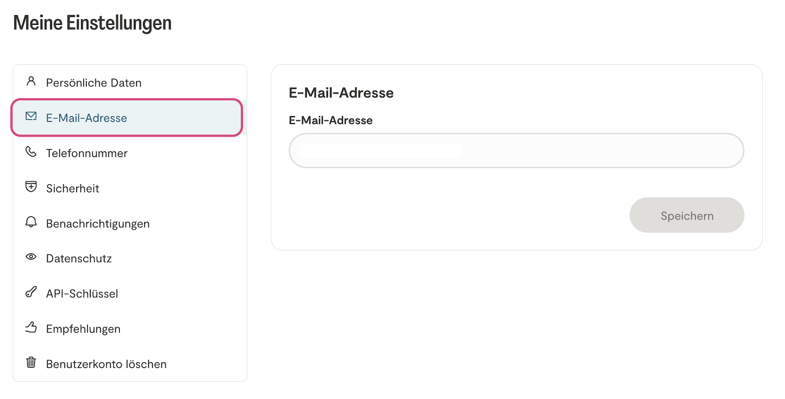Switch to the Datenschutz section
This screenshot has height=399, width=785.
coord(79,258)
